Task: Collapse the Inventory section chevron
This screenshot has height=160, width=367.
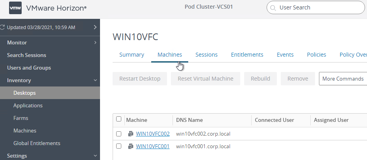Action: tap(95, 80)
